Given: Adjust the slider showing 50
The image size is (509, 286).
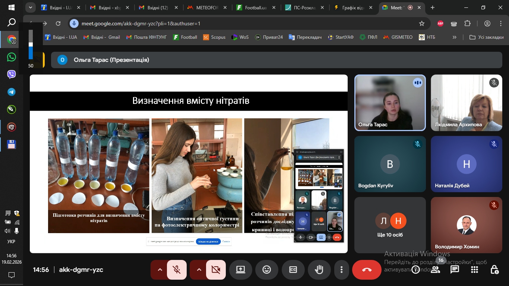Looking at the screenshot, I should coord(31,45).
